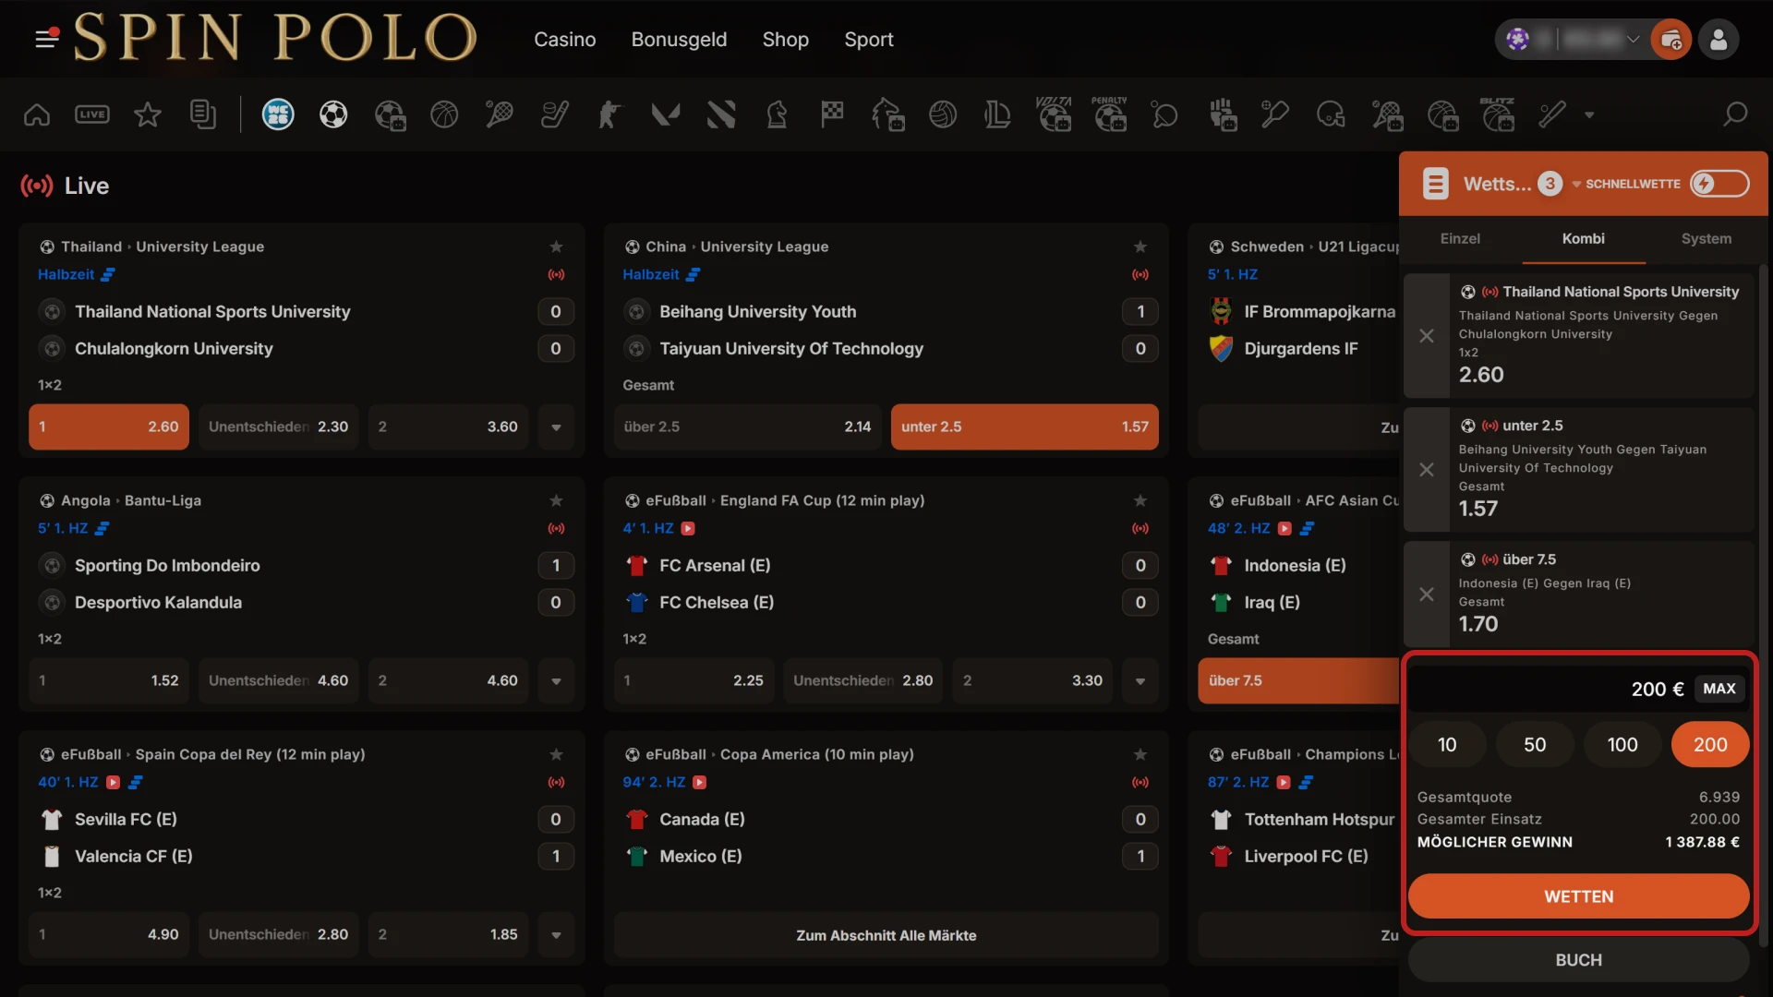Select the PENALTY shootout icon
Viewport: 1773px width, 997px height.
(x=1109, y=114)
